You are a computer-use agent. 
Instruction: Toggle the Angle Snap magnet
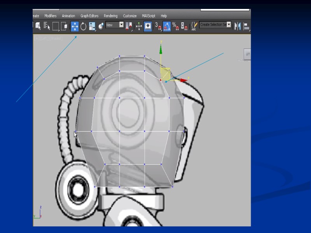point(167,26)
